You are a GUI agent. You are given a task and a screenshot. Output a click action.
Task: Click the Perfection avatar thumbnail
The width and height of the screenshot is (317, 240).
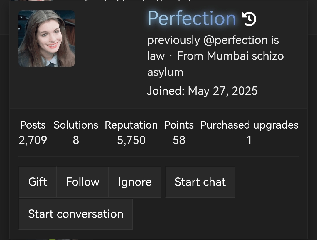pyautogui.click(x=47, y=38)
